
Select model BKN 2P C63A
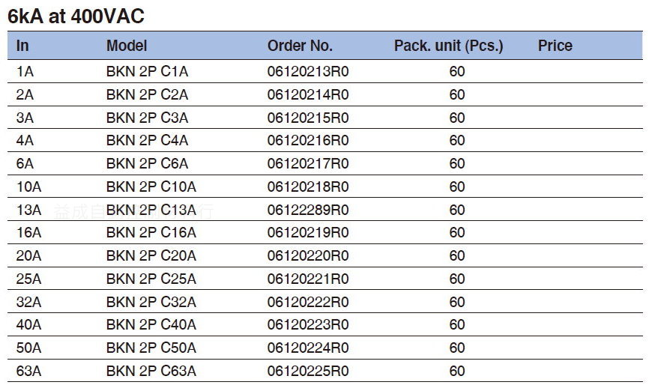pos(151,371)
